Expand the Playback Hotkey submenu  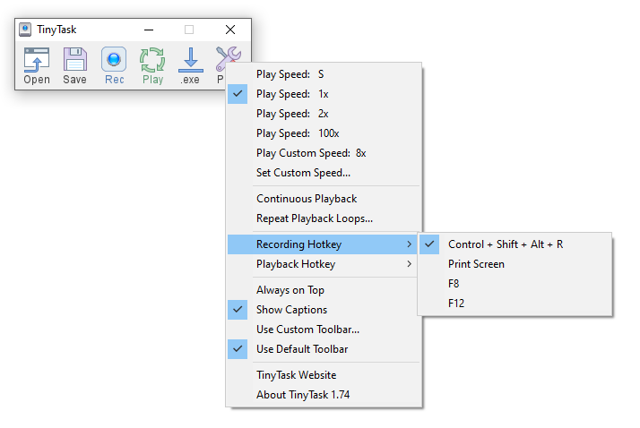(x=323, y=264)
